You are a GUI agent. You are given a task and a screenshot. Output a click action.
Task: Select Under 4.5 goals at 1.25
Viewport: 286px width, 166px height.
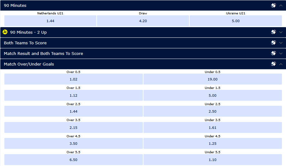click(x=213, y=144)
